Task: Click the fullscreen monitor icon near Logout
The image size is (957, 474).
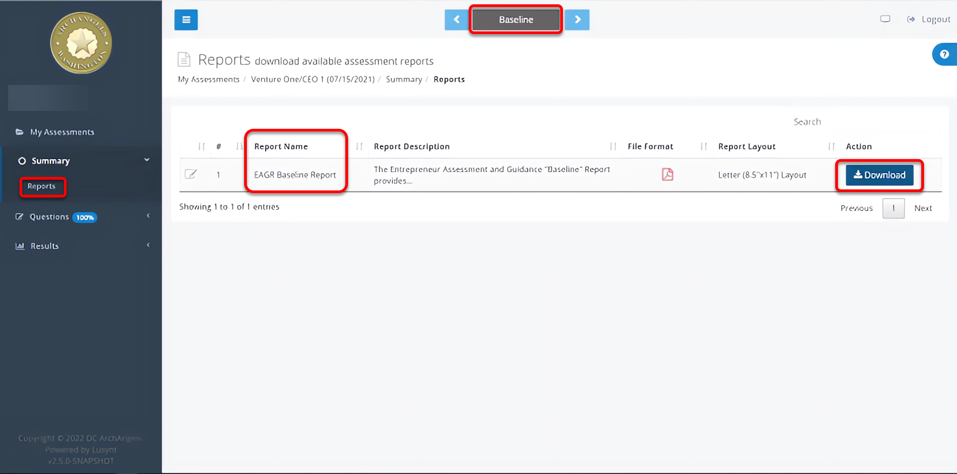Action: (x=885, y=19)
